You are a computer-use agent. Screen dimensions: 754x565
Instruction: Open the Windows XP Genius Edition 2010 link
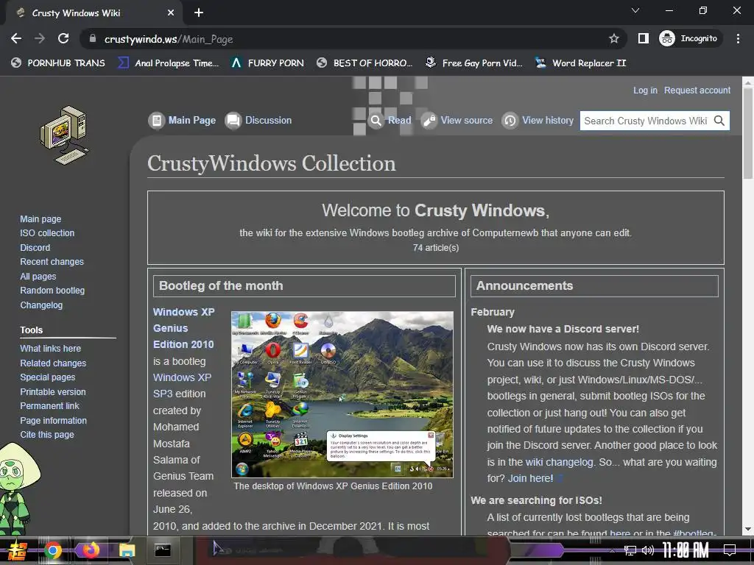pos(183,328)
